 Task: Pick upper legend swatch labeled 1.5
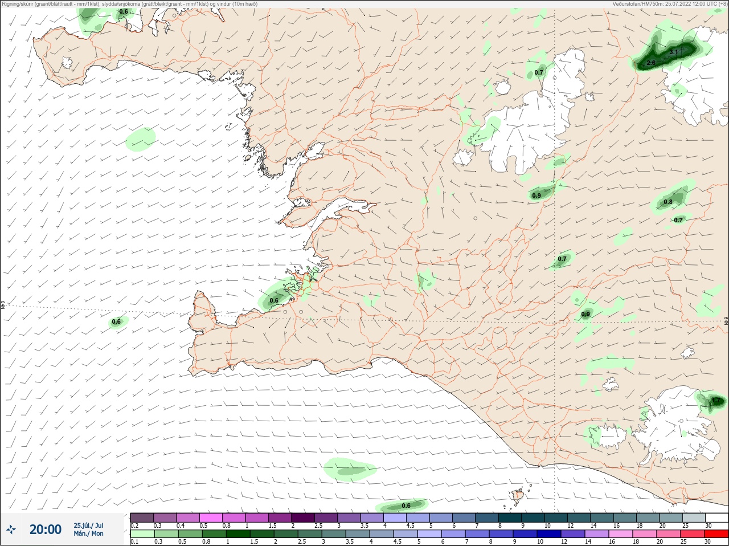(x=280, y=518)
